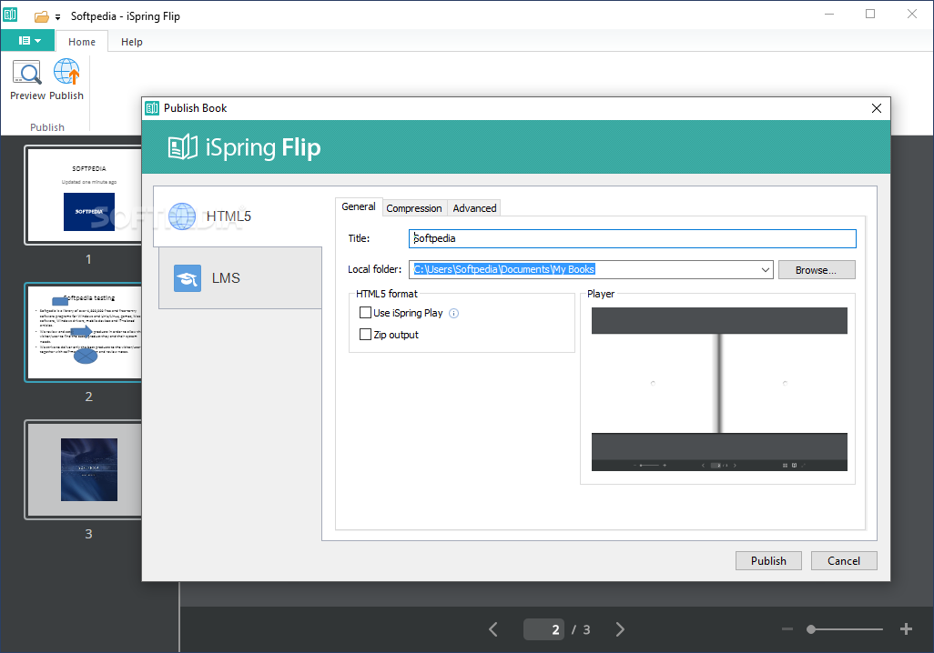The image size is (934, 653).
Task: Click the zoom in plus icon
Action: pyautogui.click(x=906, y=629)
